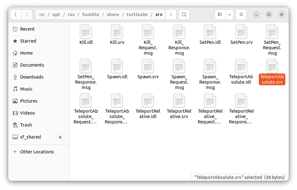297x190 pixels.
Task: Select the Spawn.srv file icon
Action: pyautogui.click(x=148, y=66)
